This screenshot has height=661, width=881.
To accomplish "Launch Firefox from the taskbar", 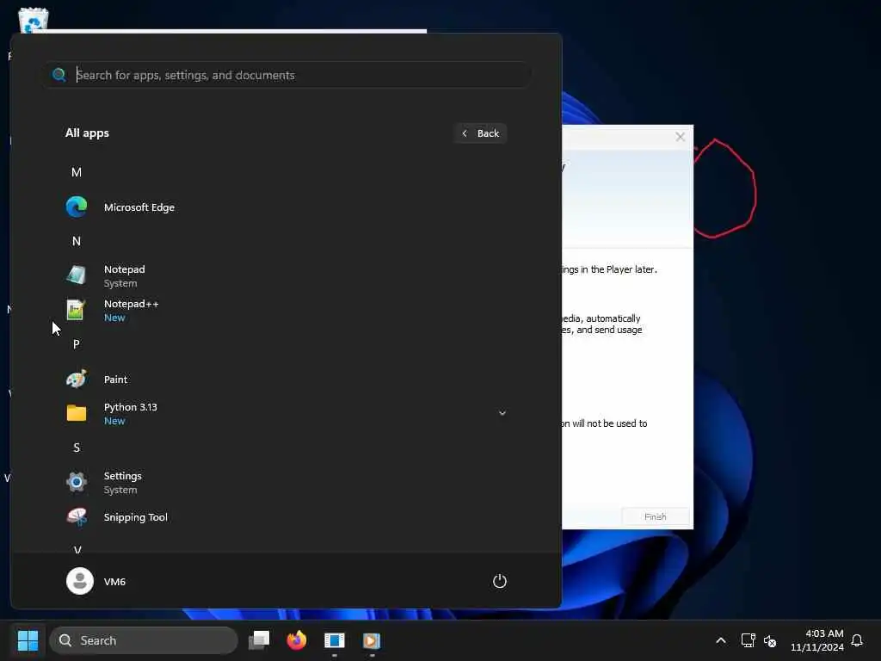I will 297,640.
